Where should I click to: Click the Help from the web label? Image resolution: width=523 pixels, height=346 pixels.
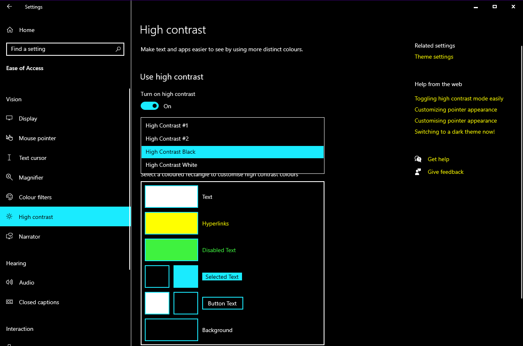coord(438,84)
